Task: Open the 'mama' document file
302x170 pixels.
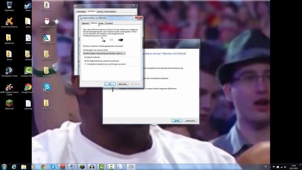Action: pyautogui.click(x=28, y=39)
